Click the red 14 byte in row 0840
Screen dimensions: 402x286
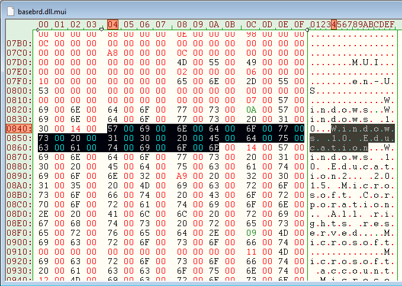tap(75, 128)
